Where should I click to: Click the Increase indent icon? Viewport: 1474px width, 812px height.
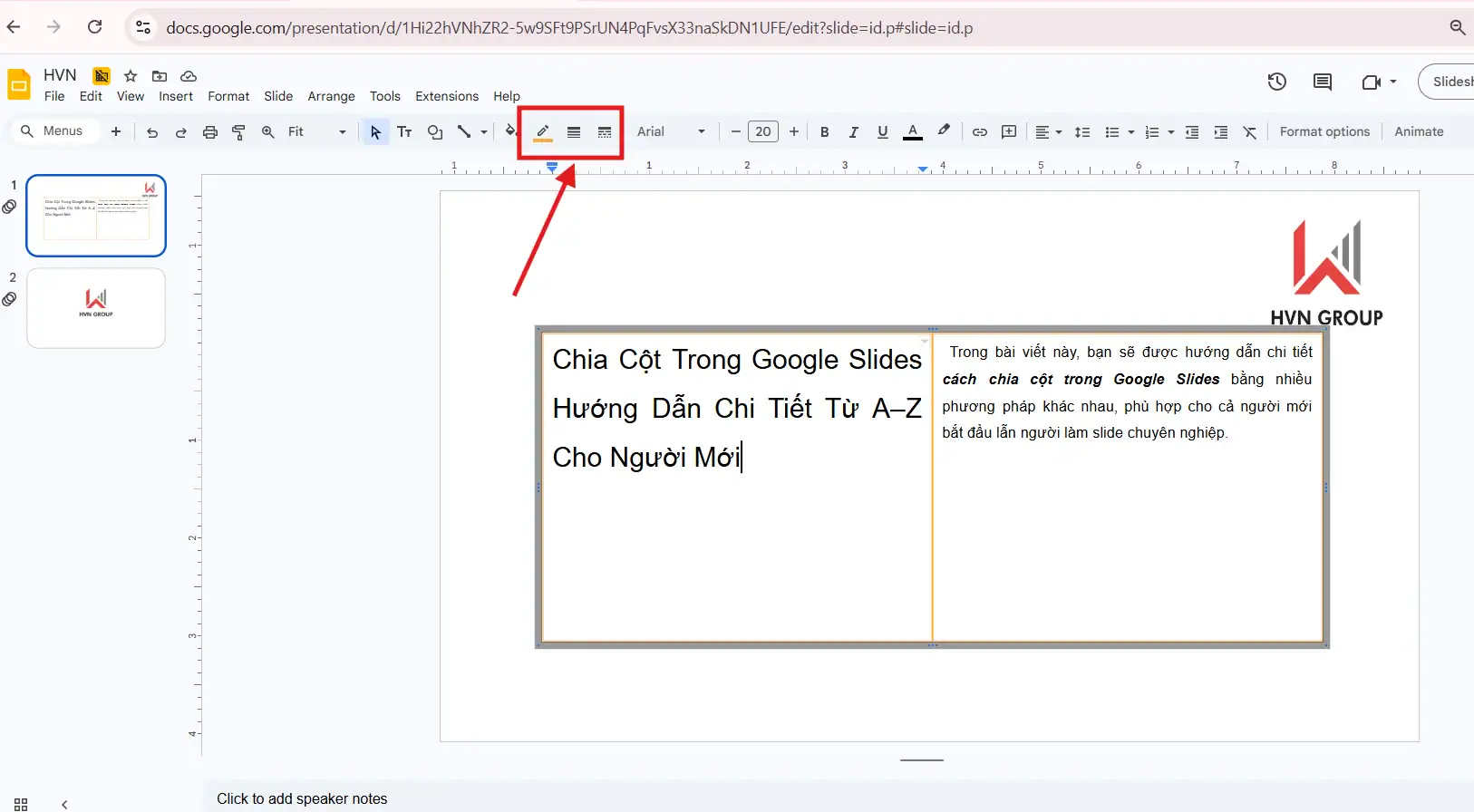click(1221, 132)
